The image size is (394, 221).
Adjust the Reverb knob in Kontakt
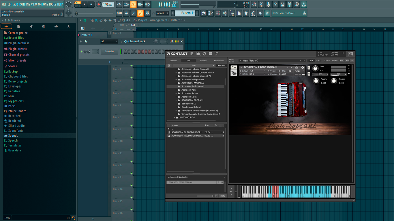click(x=316, y=81)
